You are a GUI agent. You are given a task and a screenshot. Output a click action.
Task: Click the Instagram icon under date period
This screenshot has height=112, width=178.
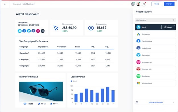point(38,31)
